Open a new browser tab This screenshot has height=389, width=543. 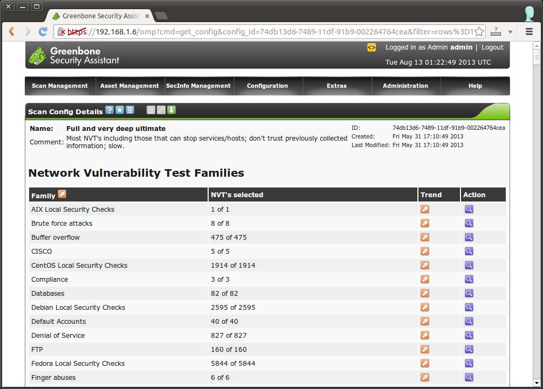click(161, 16)
